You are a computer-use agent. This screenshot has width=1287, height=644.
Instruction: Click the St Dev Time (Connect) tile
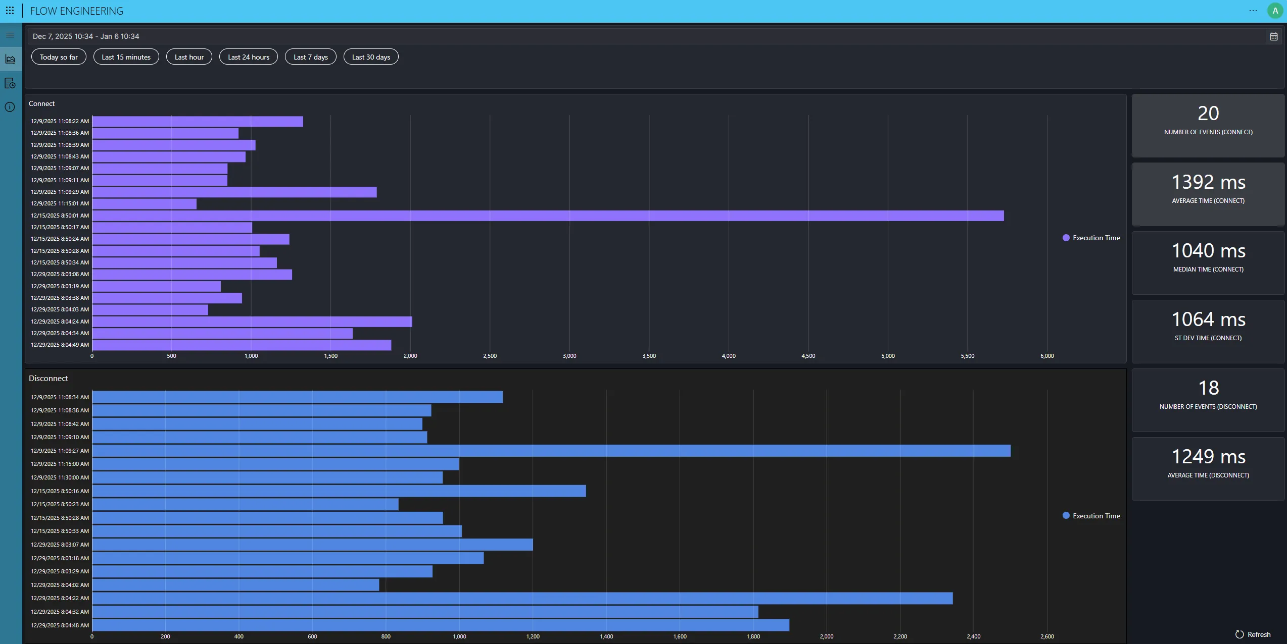point(1208,332)
